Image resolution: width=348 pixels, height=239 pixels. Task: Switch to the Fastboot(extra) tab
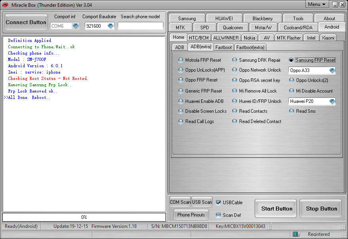[250, 47]
